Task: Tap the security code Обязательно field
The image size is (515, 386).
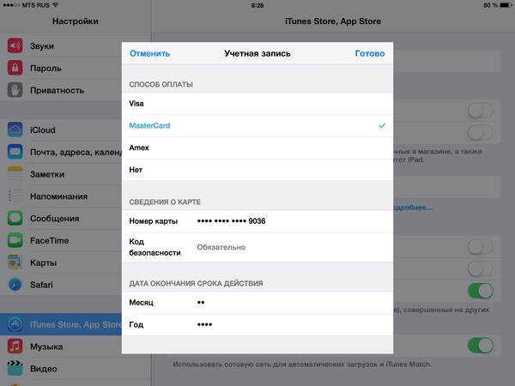Action: pyautogui.click(x=257, y=247)
